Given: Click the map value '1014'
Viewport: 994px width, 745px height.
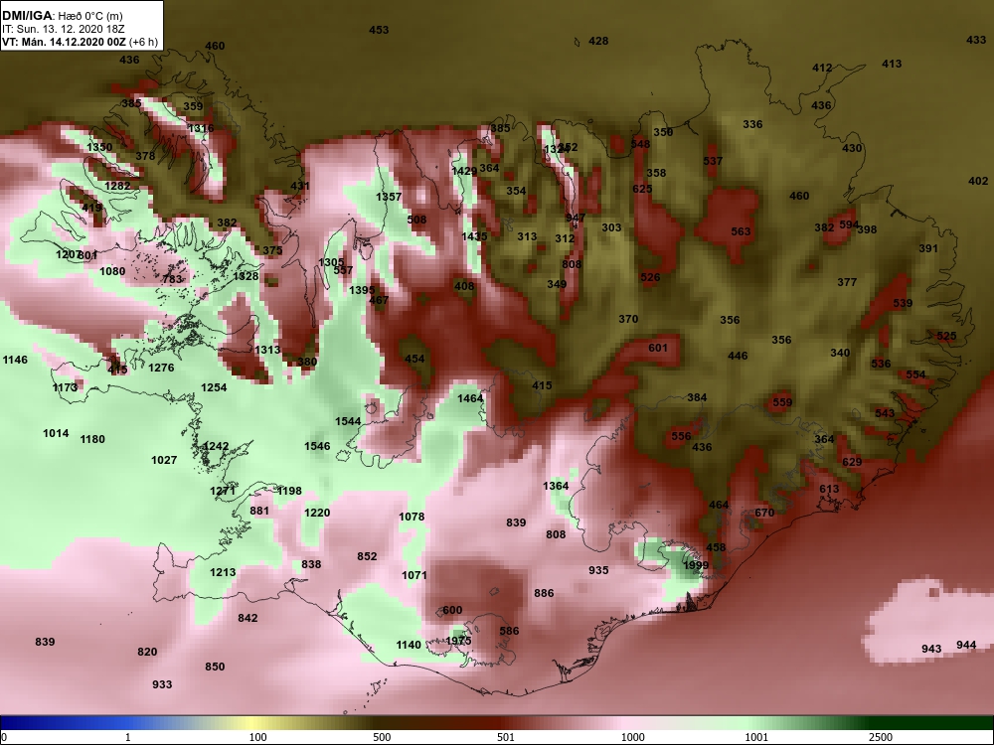Looking at the screenshot, I should (x=56, y=433).
